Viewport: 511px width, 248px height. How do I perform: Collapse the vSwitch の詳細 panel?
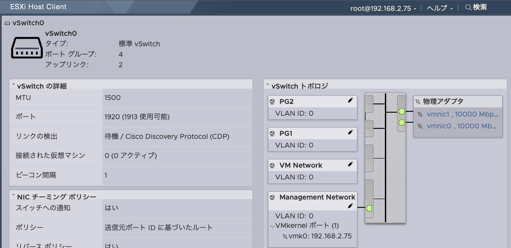[x=14, y=85]
